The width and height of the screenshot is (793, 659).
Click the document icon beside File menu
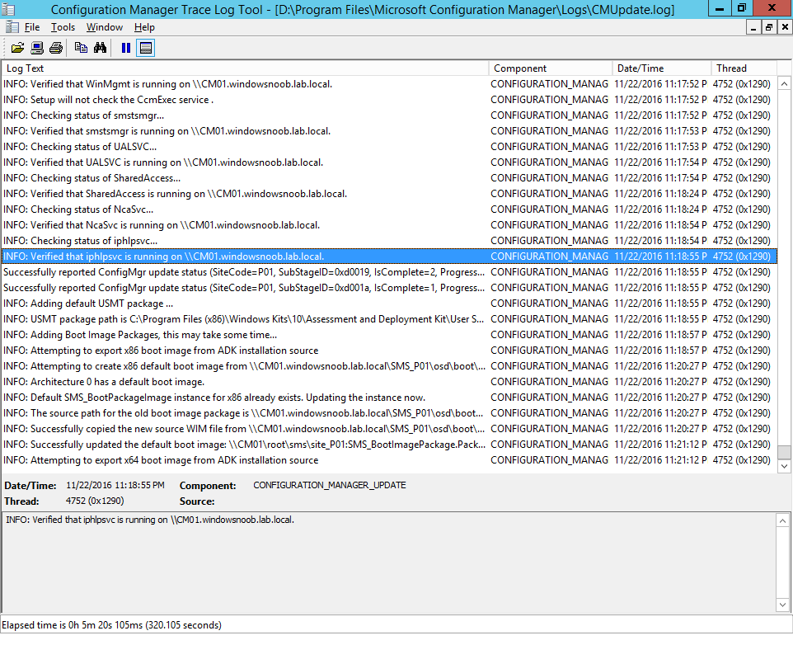pos(12,27)
